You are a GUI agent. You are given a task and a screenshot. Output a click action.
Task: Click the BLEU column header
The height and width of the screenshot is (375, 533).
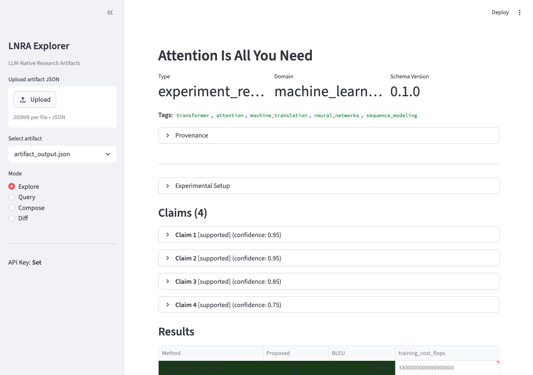pos(361,353)
